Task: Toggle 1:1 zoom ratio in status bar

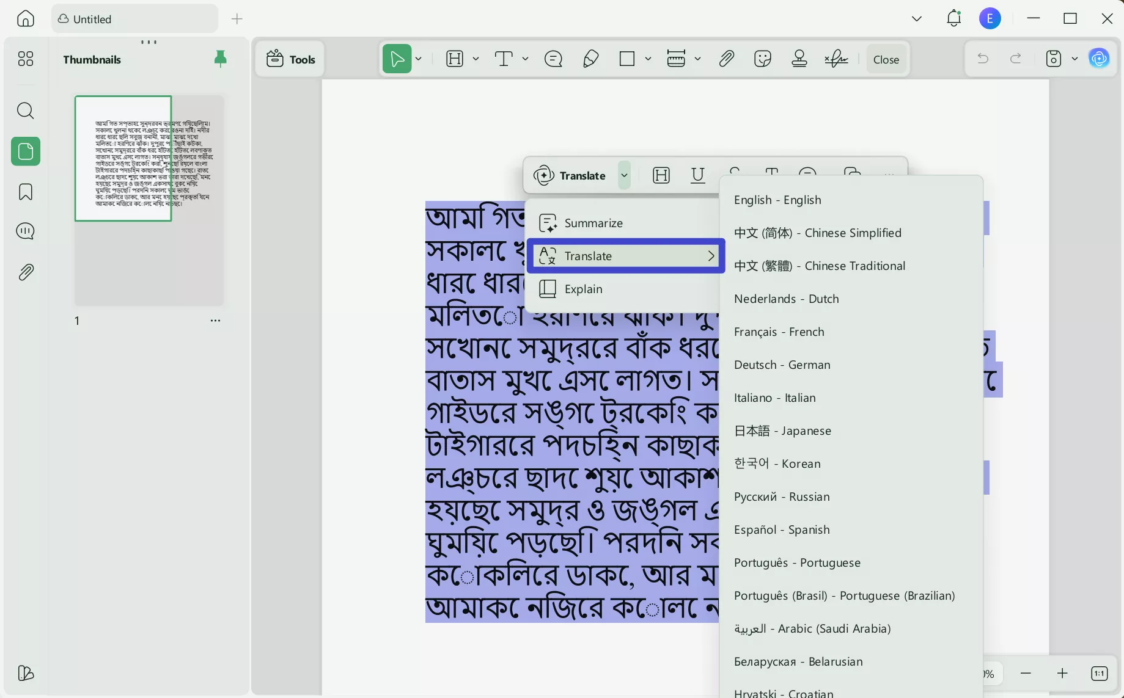Action: (1098, 673)
